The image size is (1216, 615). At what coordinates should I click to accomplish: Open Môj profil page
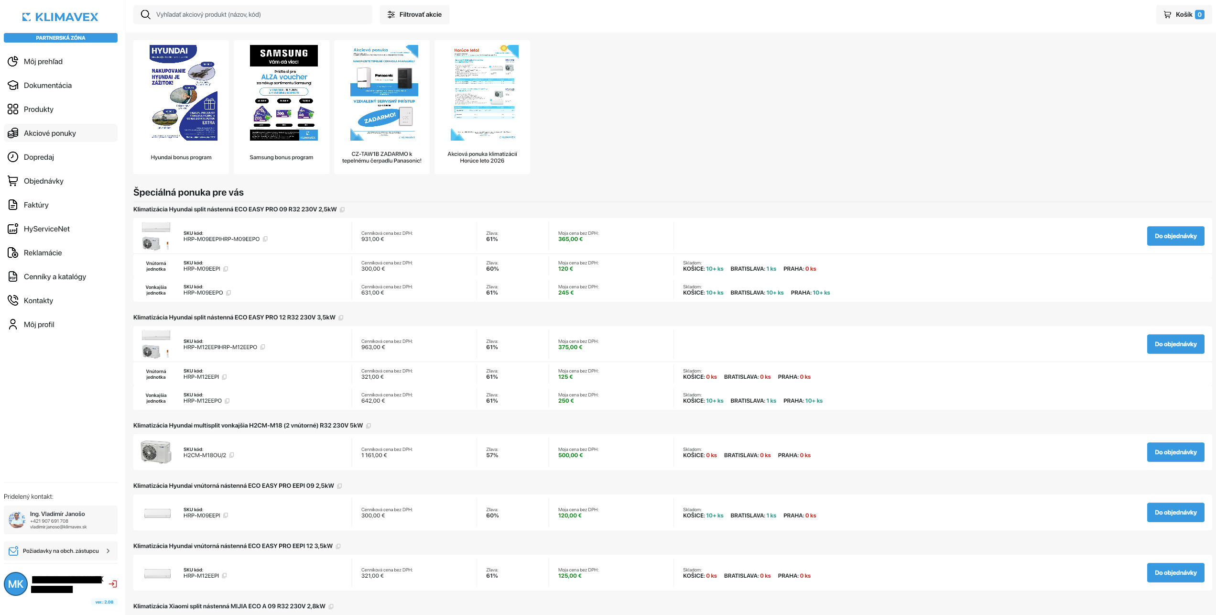pyautogui.click(x=61, y=324)
